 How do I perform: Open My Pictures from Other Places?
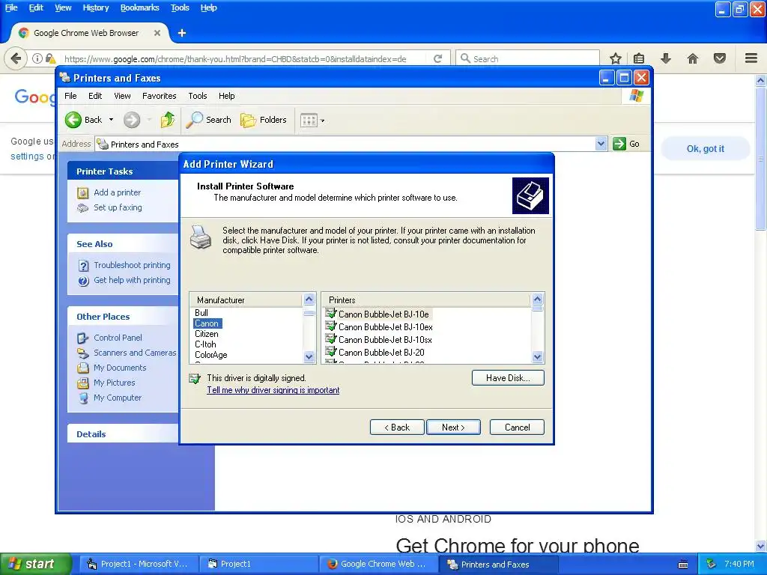115,383
